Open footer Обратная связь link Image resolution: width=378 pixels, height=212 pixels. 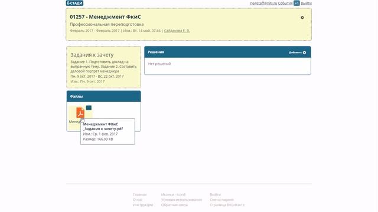(x=175, y=205)
